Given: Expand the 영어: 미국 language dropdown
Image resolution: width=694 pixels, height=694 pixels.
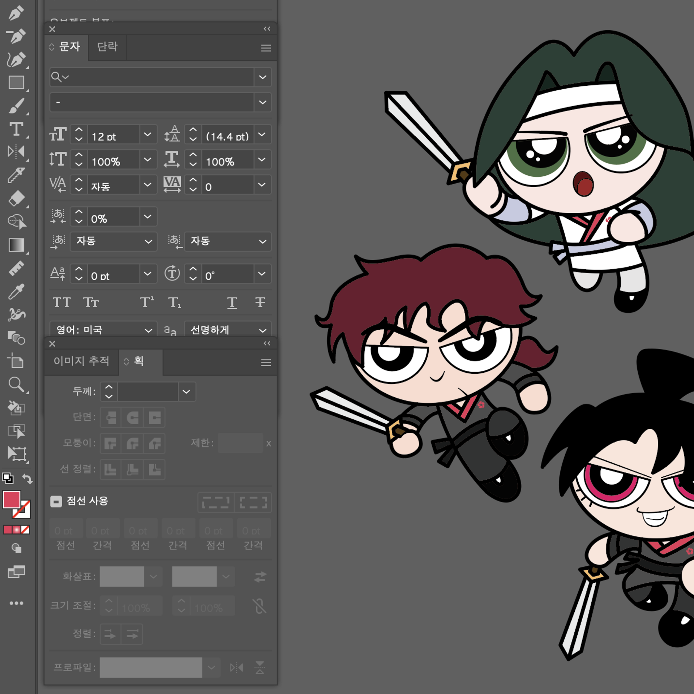Looking at the screenshot, I should 148,330.
